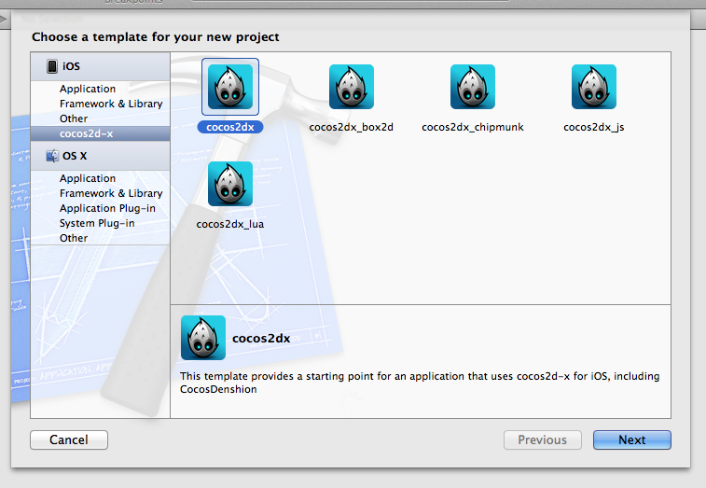Click the cocos2dx icon in description pane
Viewport: 706px width, 488px height.
point(203,338)
